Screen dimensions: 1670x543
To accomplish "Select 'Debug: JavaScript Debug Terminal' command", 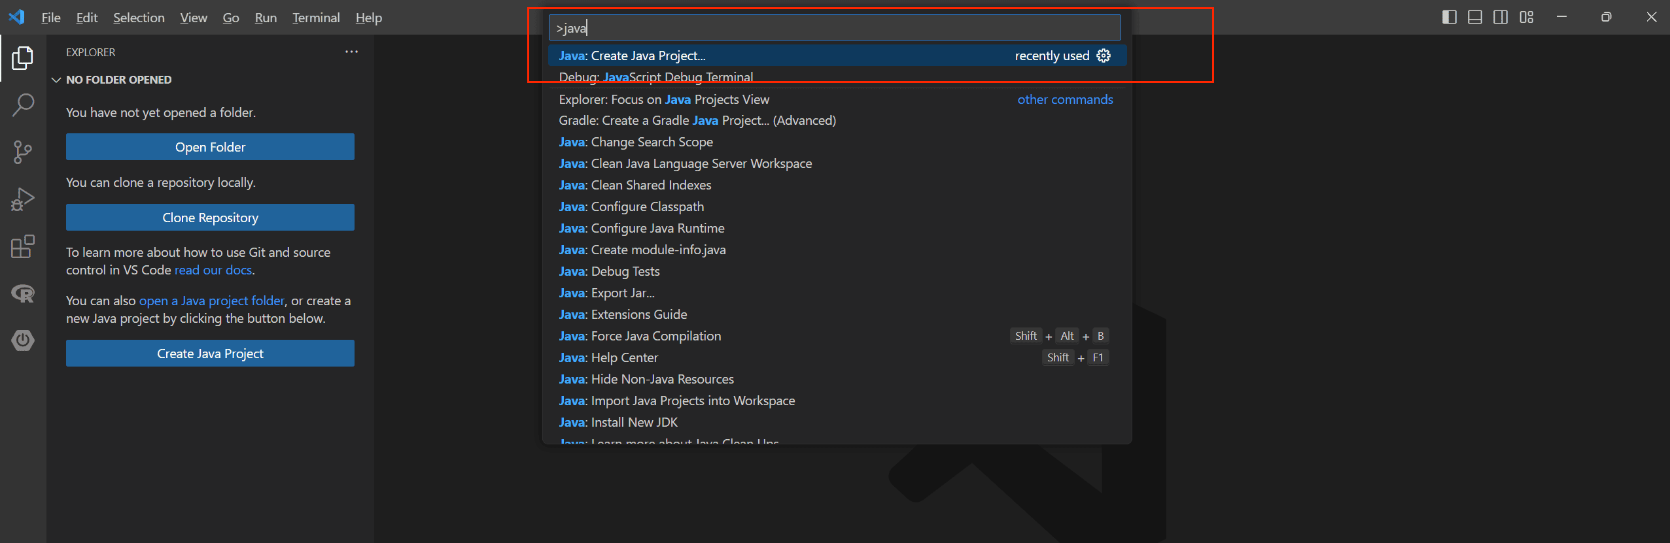I will click(x=837, y=77).
